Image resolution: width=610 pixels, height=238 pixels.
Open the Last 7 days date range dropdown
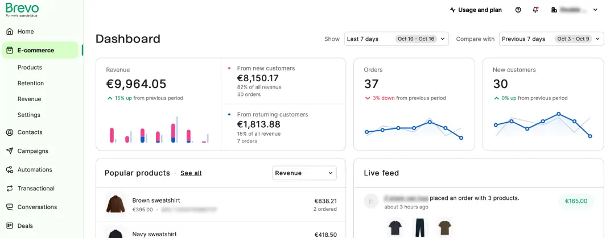coord(397,39)
